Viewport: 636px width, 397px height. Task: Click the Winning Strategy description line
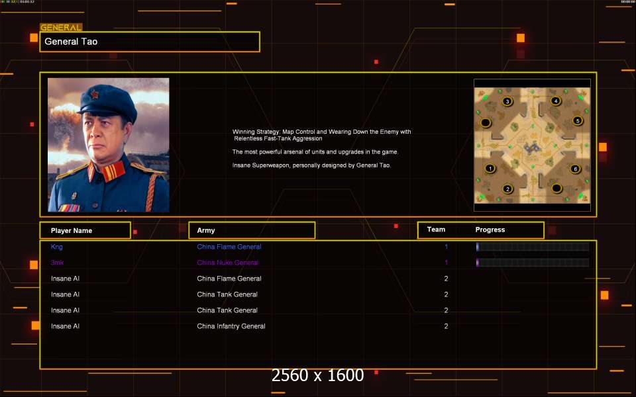click(322, 135)
